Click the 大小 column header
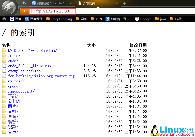The image size is (195, 137). pyautogui.click(x=92, y=45)
